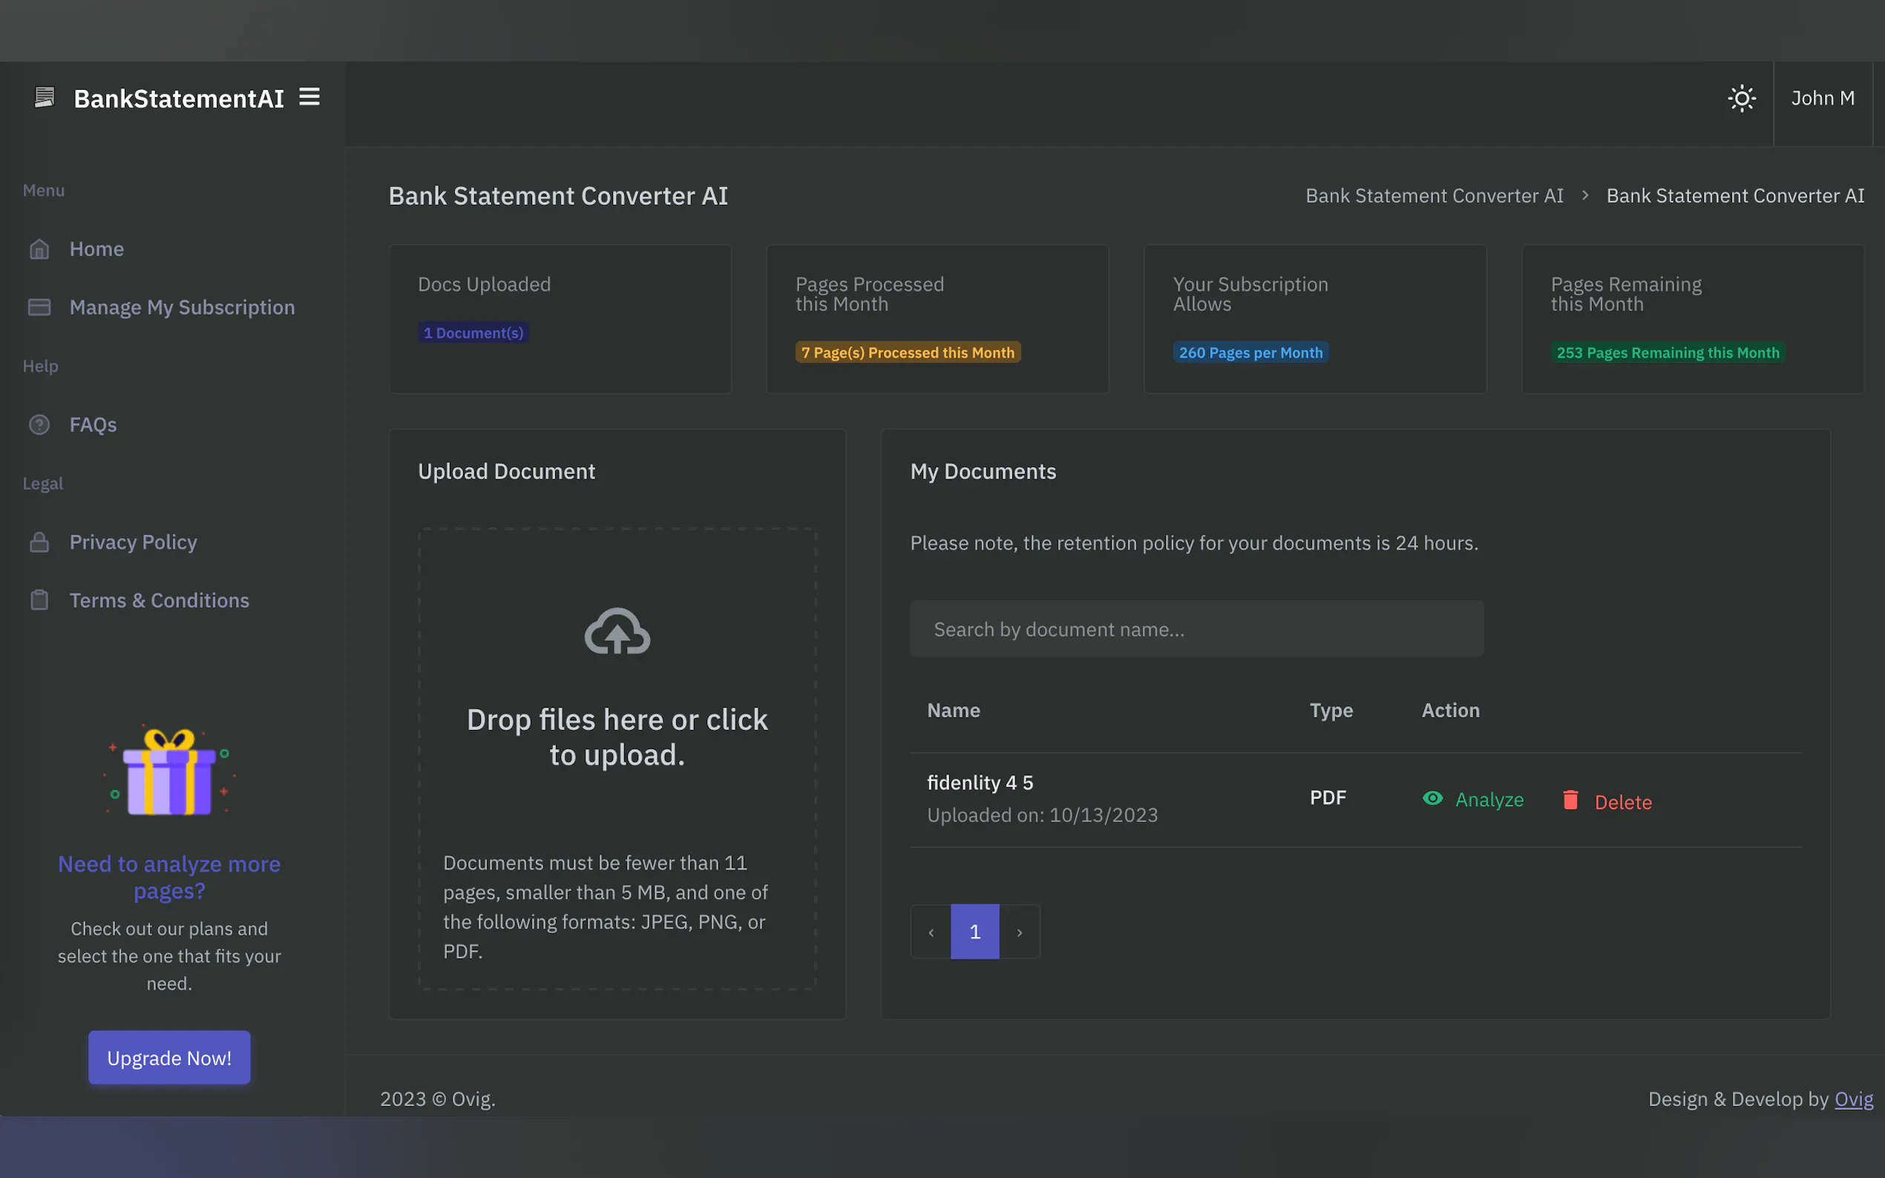Open the FAQs menu item
Screen dimensions: 1885x1178
pos(93,424)
